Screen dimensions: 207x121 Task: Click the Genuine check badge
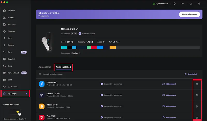tap(87, 34)
